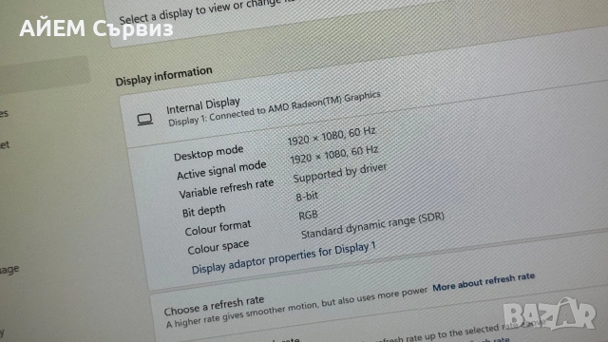Click the Internal Display laptop icon
Viewport: 608px width, 342px height.
click(145, 119)
